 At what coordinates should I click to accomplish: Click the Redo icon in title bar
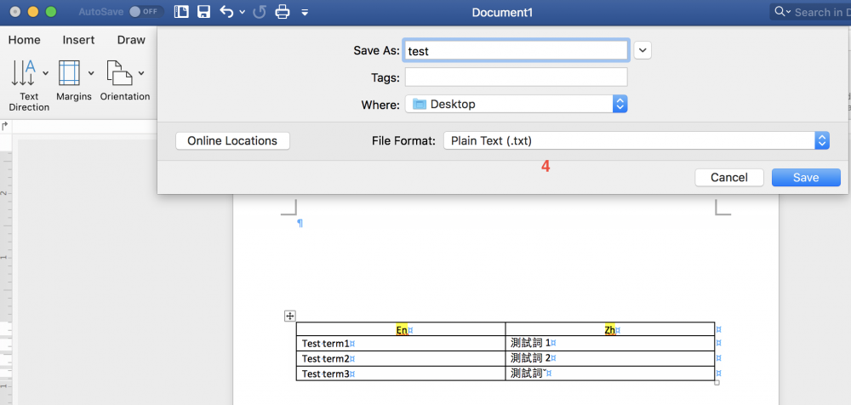260,12
